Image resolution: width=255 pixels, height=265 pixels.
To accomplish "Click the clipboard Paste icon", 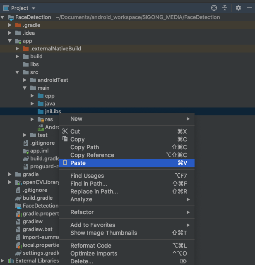I will tap(65, 162).
